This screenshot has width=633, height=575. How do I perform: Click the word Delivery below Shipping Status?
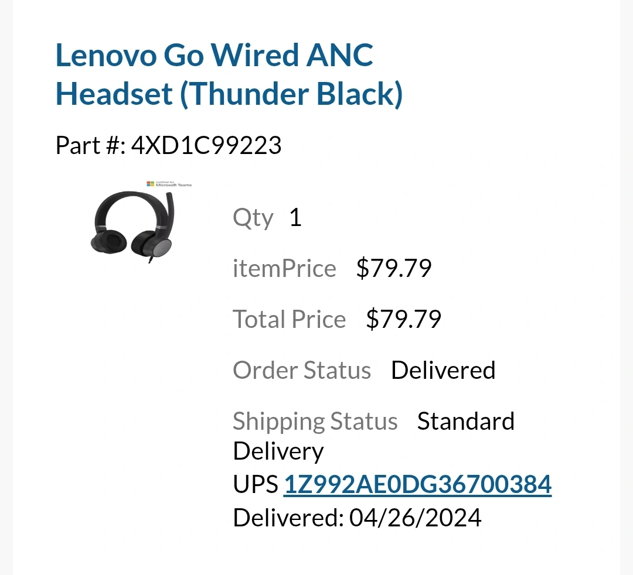(278, 451)
